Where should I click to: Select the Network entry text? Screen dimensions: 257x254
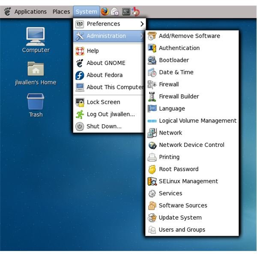(170, 133)
